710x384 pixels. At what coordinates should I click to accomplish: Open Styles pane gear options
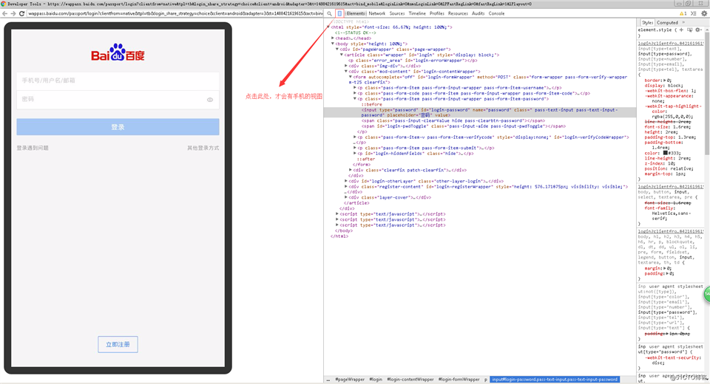coord(697,30)
